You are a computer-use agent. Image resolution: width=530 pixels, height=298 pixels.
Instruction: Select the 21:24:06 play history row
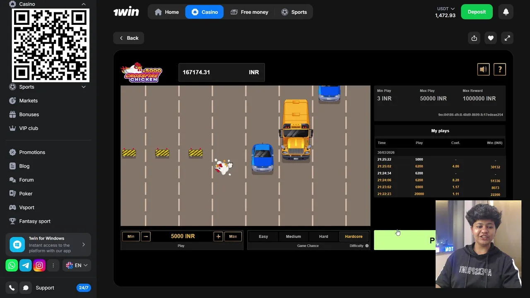(x=440, y=180)
